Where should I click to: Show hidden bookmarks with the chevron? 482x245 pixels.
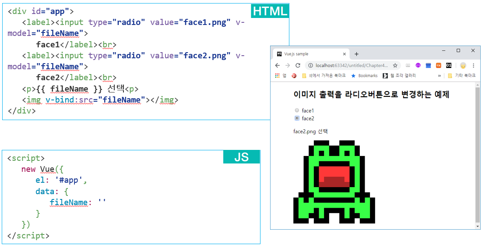pos(439,75)
